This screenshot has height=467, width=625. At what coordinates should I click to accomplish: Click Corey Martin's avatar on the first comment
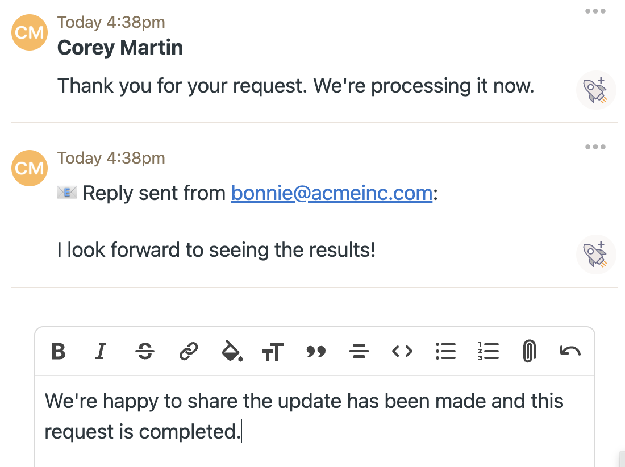click(x=29, y=32)
